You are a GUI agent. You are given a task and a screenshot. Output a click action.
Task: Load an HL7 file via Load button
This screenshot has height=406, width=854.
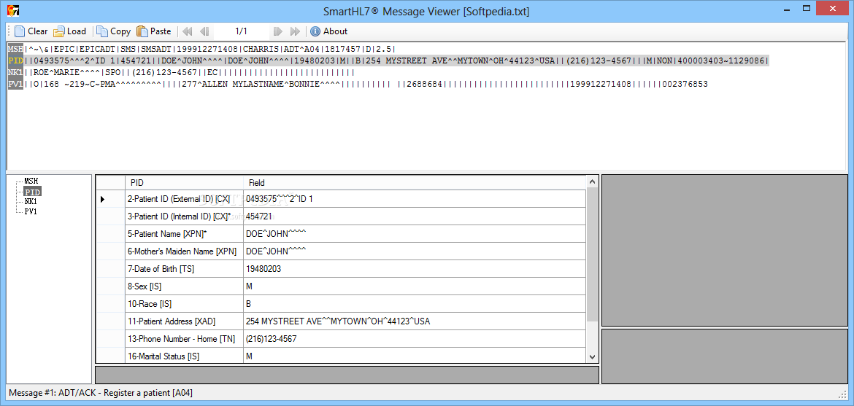(x=70, y=31)
